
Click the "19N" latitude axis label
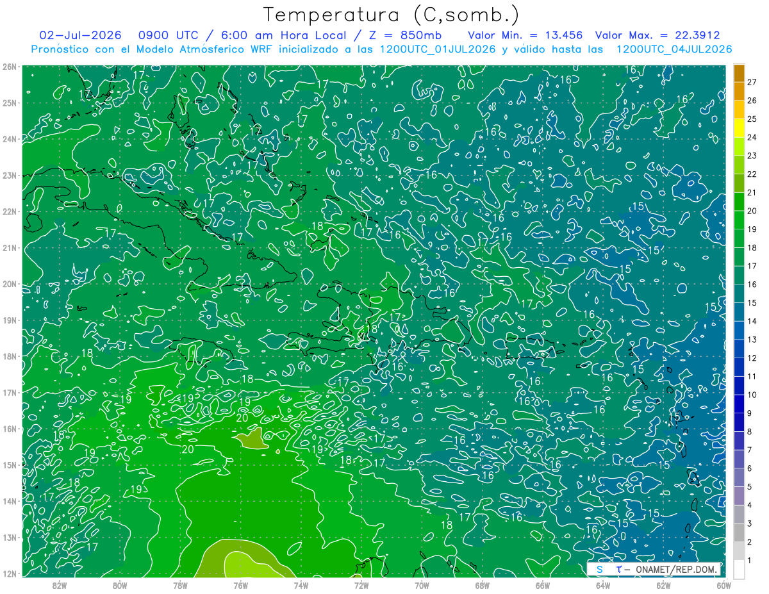coord(10,320)
